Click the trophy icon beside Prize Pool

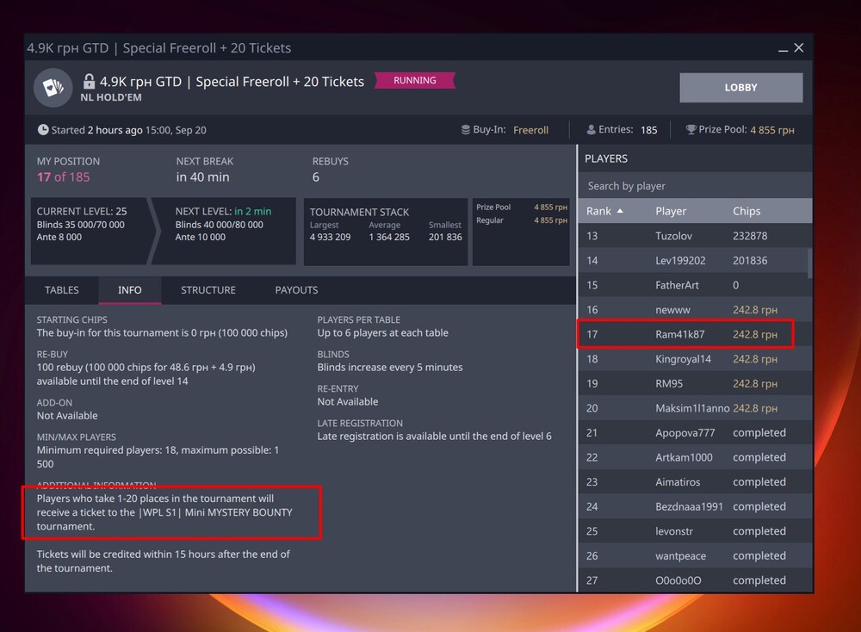pos(691,130)
